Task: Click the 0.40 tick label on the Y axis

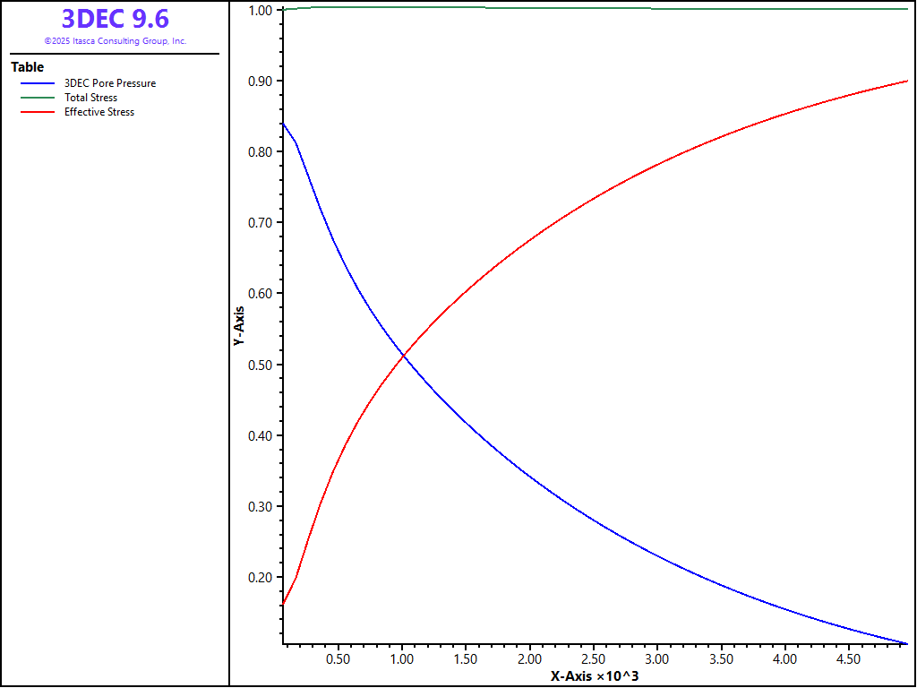Action: pos(259,435)
